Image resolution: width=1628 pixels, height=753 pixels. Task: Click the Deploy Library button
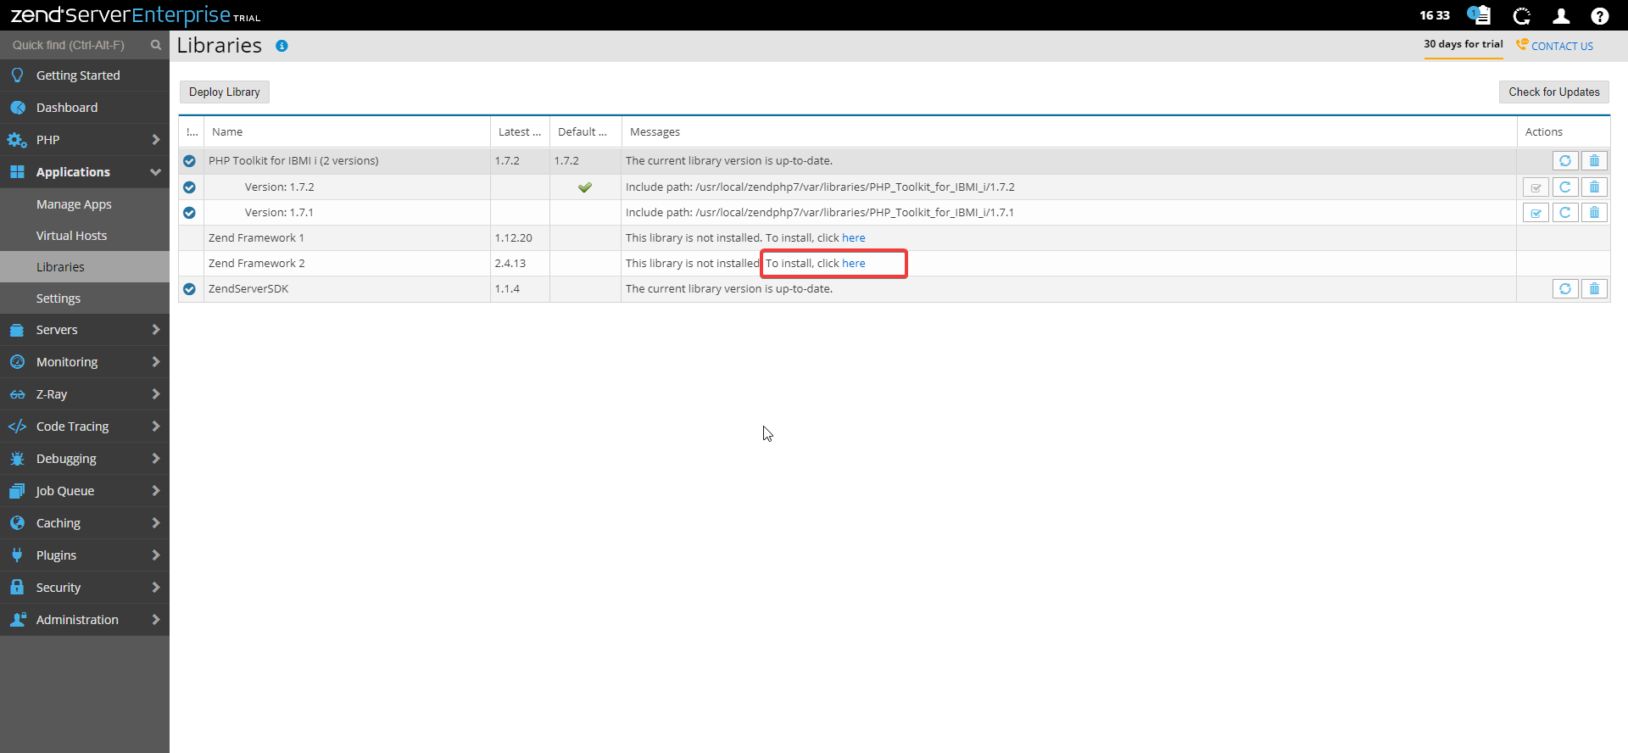pos(224,92)
